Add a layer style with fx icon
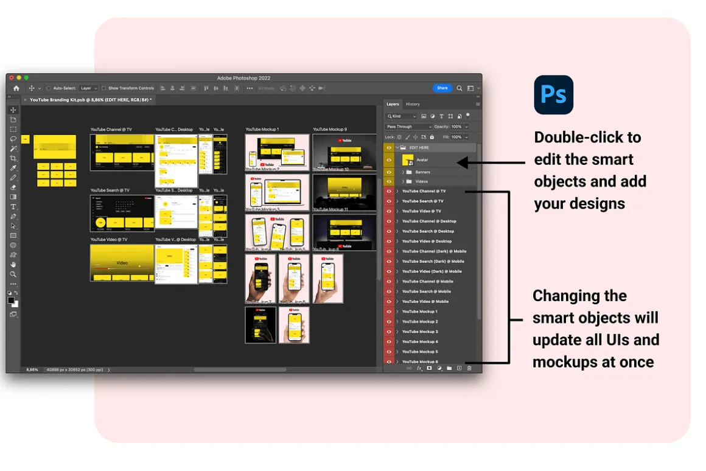Image resolution: width=706 pixels, height=471 pixels. pyautogui.click(x=419, y=368)
